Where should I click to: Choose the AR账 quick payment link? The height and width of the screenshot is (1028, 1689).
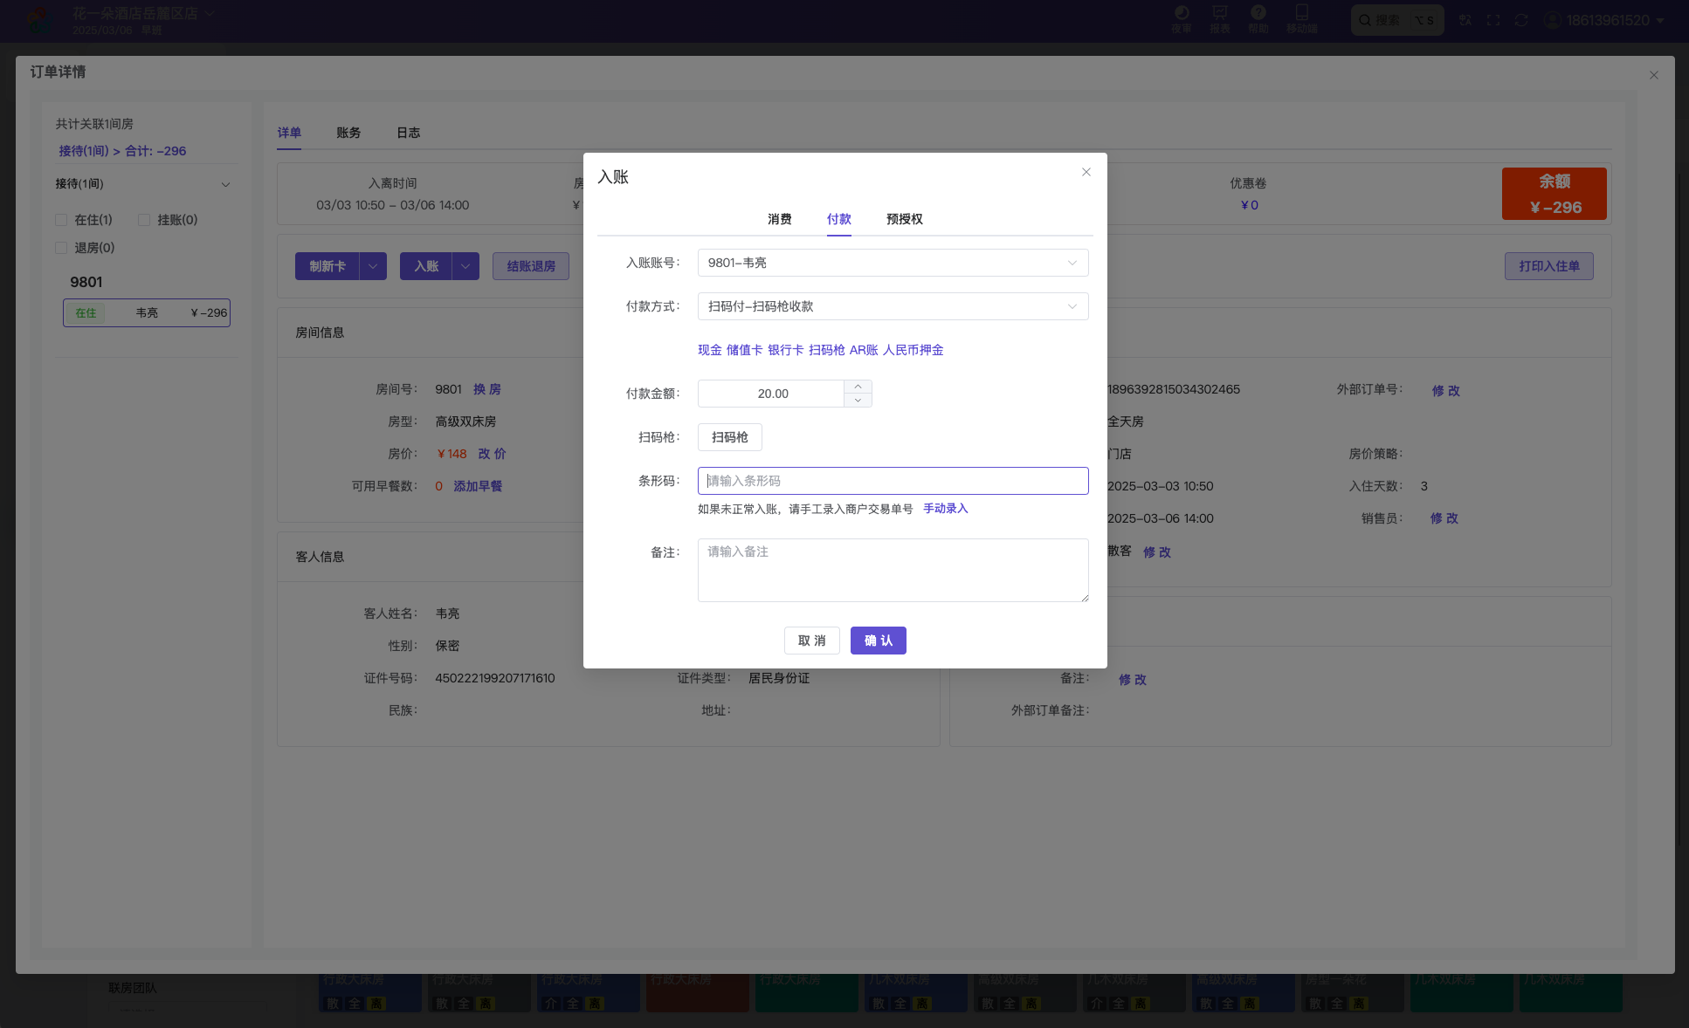click(x=864, y=350)
